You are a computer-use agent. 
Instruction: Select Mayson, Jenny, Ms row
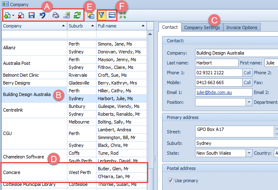tap(122, 60)
